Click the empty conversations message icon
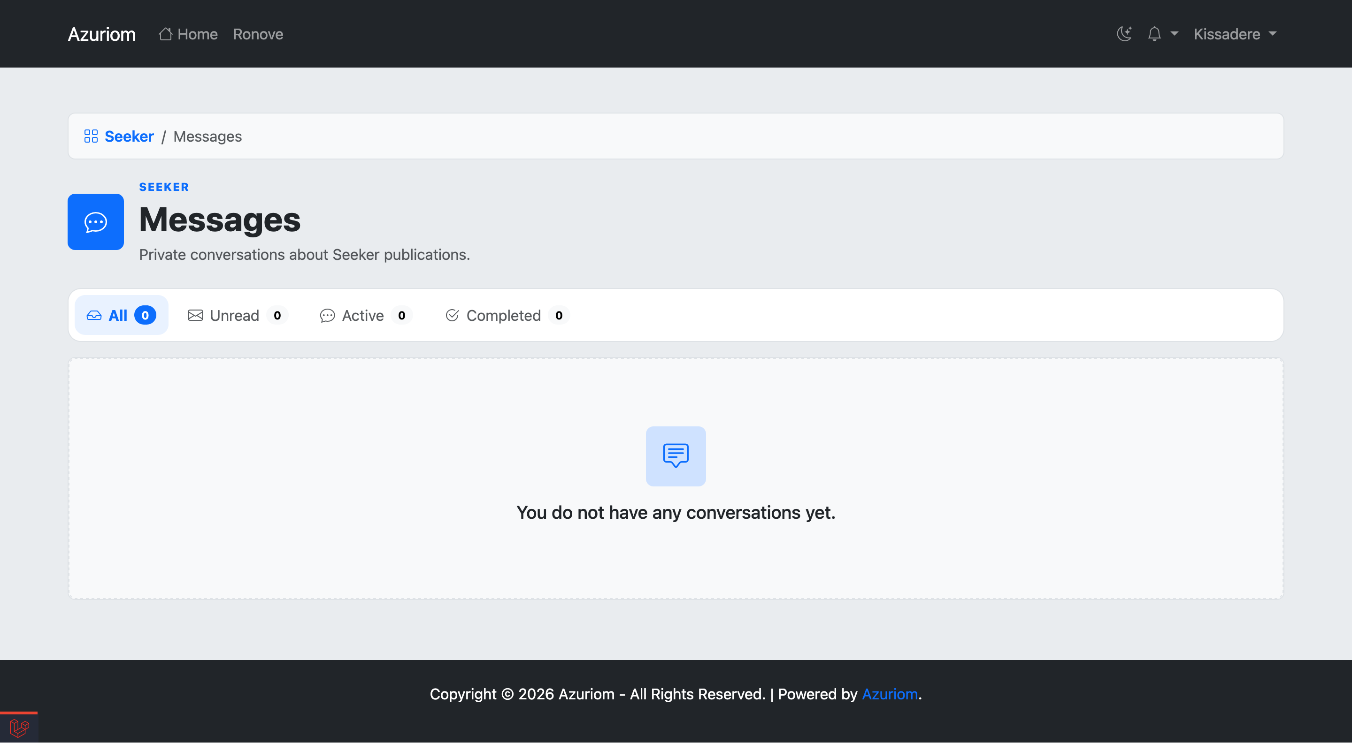Viewport: 1352px width, 743px height. click(x=676, y=456)
